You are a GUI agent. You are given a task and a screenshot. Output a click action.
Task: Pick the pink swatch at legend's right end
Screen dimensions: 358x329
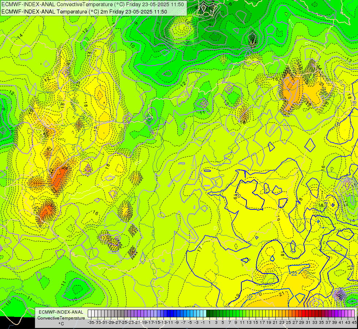[353, 313]
